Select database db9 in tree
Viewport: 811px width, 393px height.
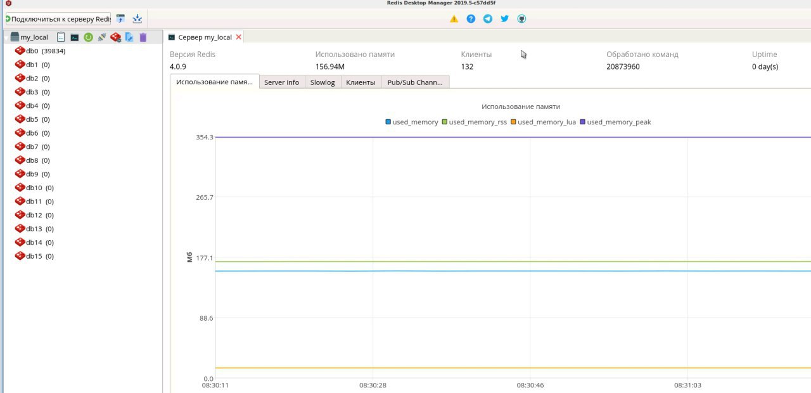pyautogui.click(x=33, y=174)
